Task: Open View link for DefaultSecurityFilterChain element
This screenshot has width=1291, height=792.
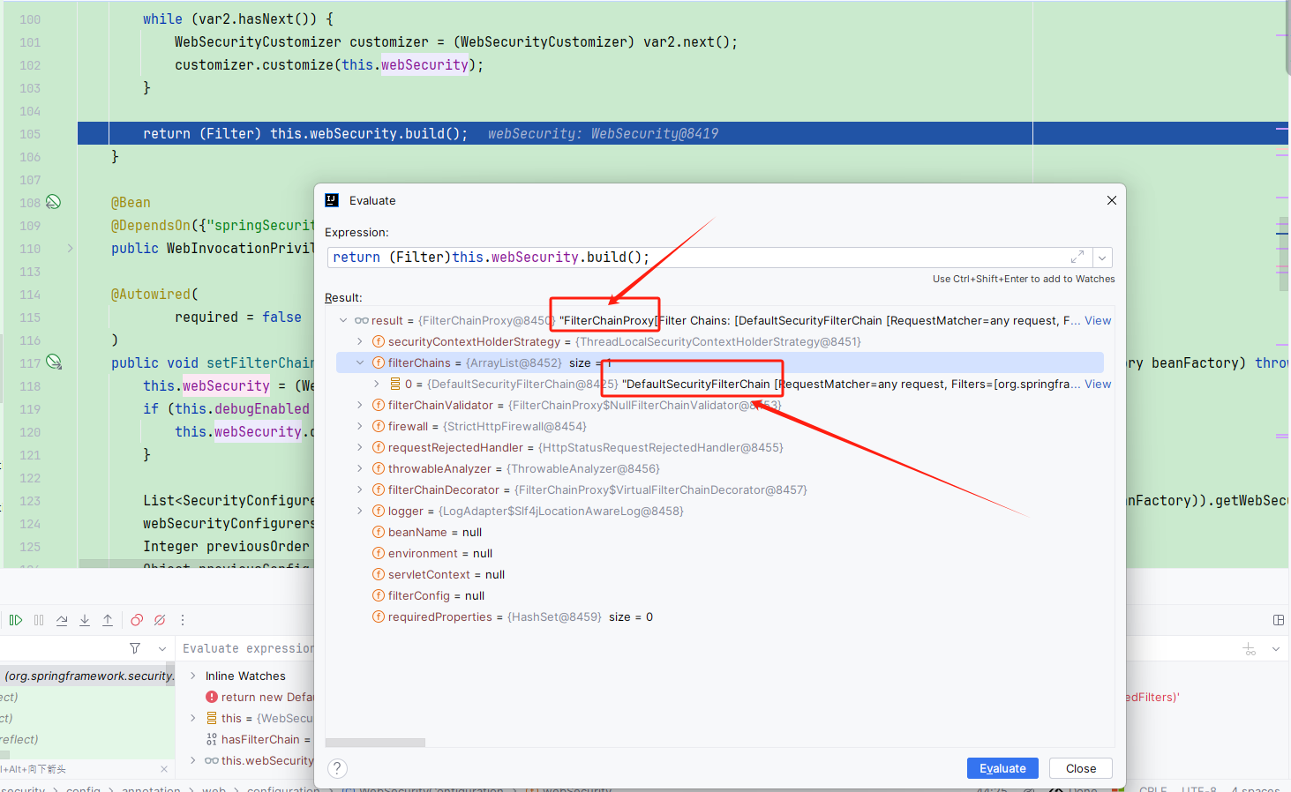Action: [x=1098, y=384]
